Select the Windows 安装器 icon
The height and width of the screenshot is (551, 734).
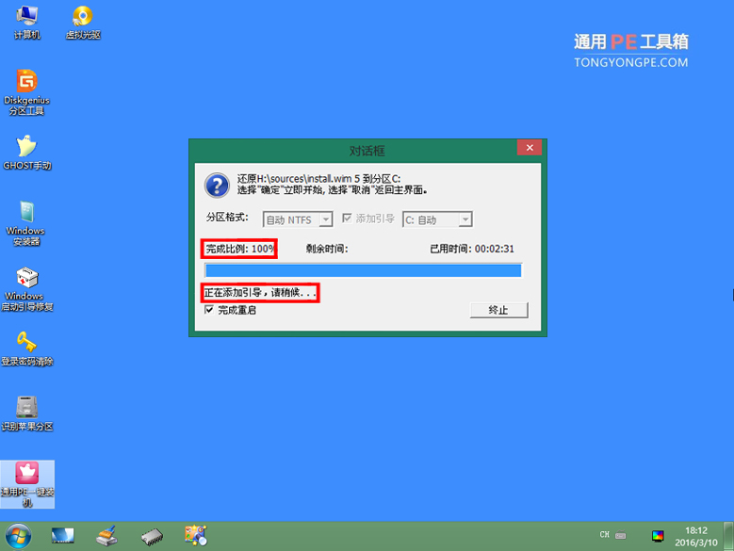(x=26, y=223)
